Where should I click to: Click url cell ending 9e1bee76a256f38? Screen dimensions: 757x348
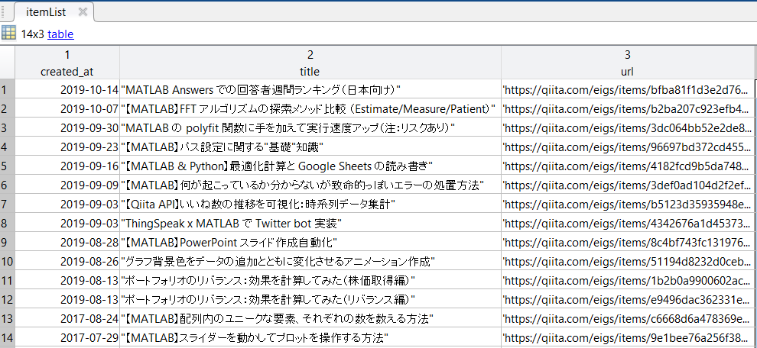[628, 337]
